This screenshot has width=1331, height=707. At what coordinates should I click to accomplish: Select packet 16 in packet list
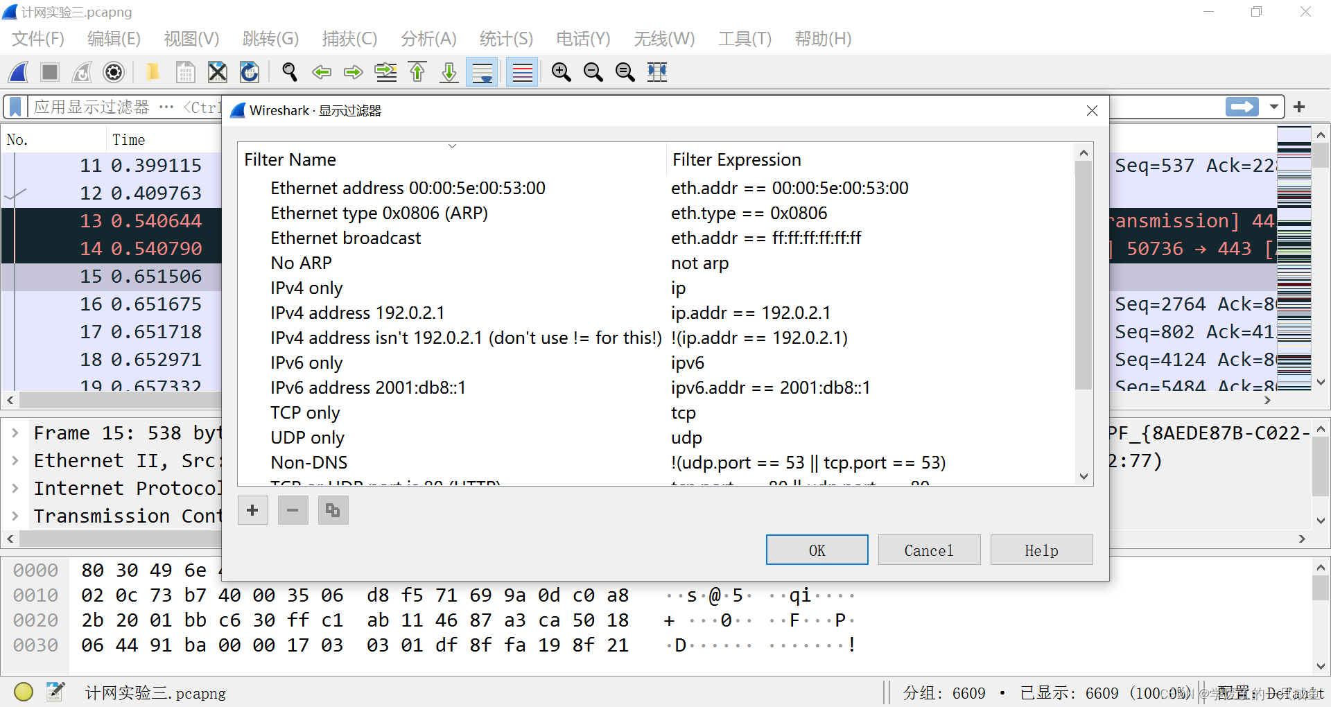tap(111, 304)
